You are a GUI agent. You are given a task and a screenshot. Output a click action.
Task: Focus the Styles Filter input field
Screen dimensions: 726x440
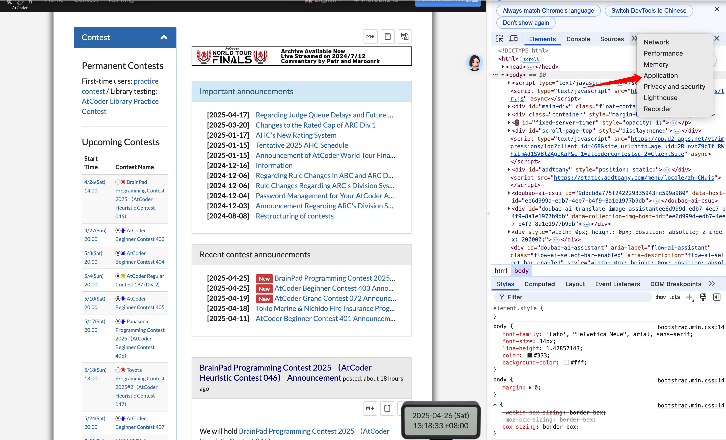click(x=573, y=297)
